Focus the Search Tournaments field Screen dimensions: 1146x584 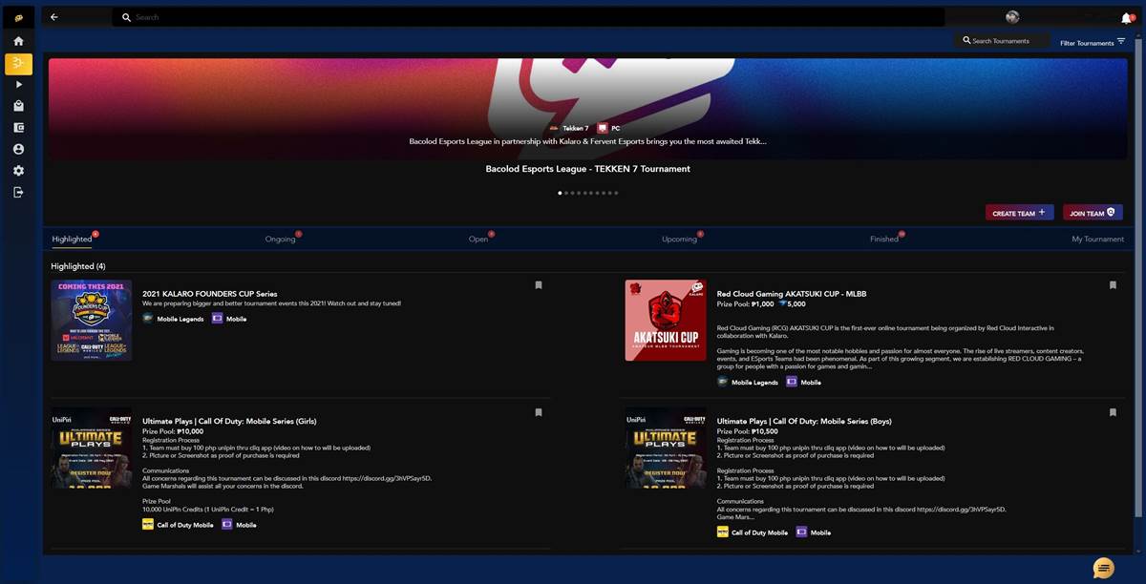[x=1002, y=41]
